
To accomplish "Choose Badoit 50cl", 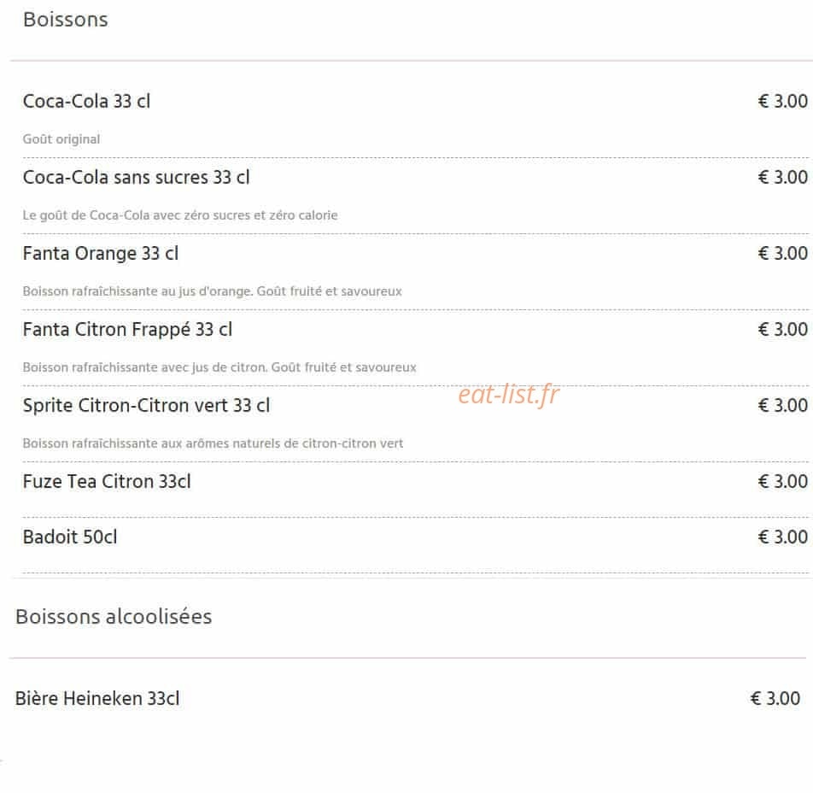I will point(70,537).
